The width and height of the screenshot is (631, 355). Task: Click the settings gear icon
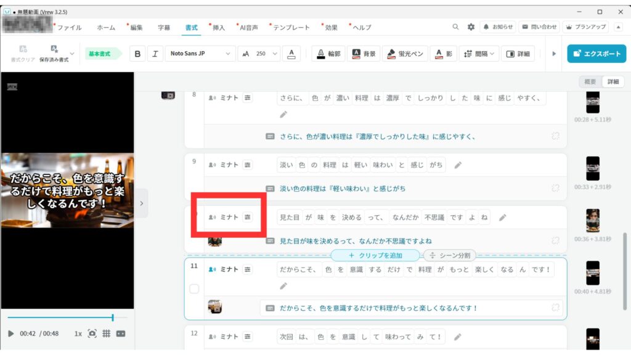pyautogui.click(x=471, y=27)
